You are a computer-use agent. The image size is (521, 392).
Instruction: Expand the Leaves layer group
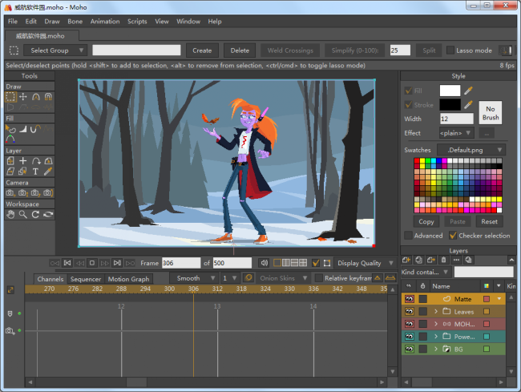click(436, 312)
